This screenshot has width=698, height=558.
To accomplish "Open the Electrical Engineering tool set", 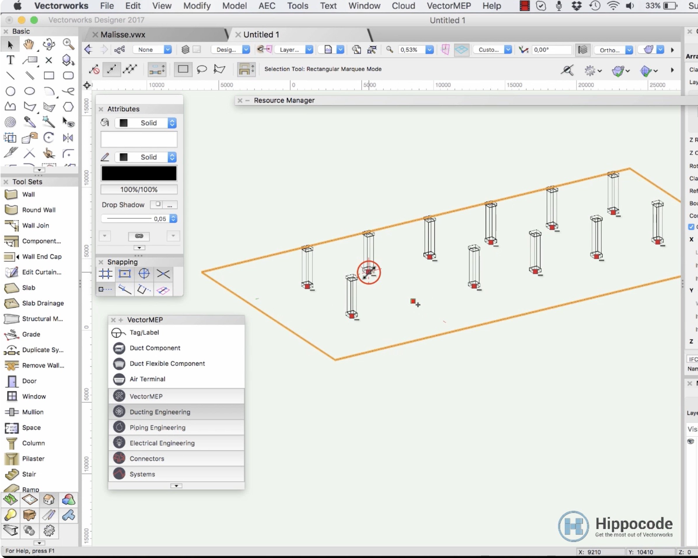I will pyautogui.click(x=162, y=443).
